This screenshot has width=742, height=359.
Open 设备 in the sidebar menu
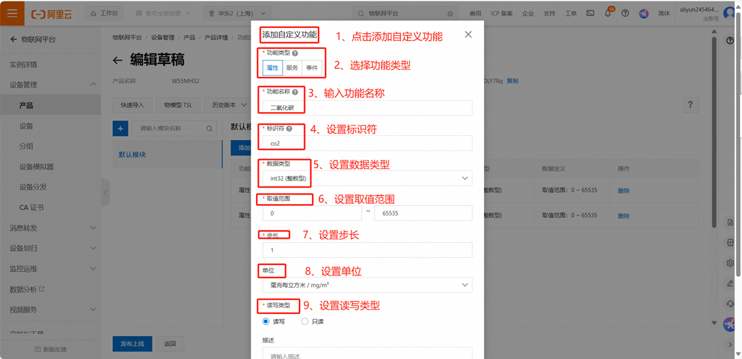(x=27, y=126)
